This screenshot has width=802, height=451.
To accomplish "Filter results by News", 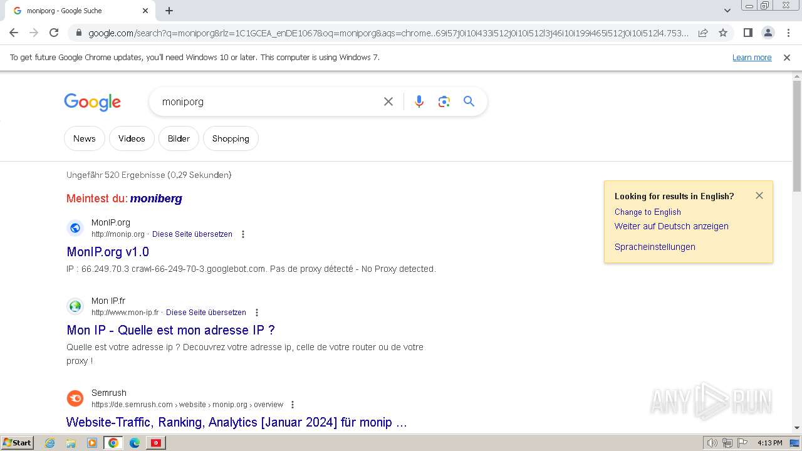I will pos(85,138).
